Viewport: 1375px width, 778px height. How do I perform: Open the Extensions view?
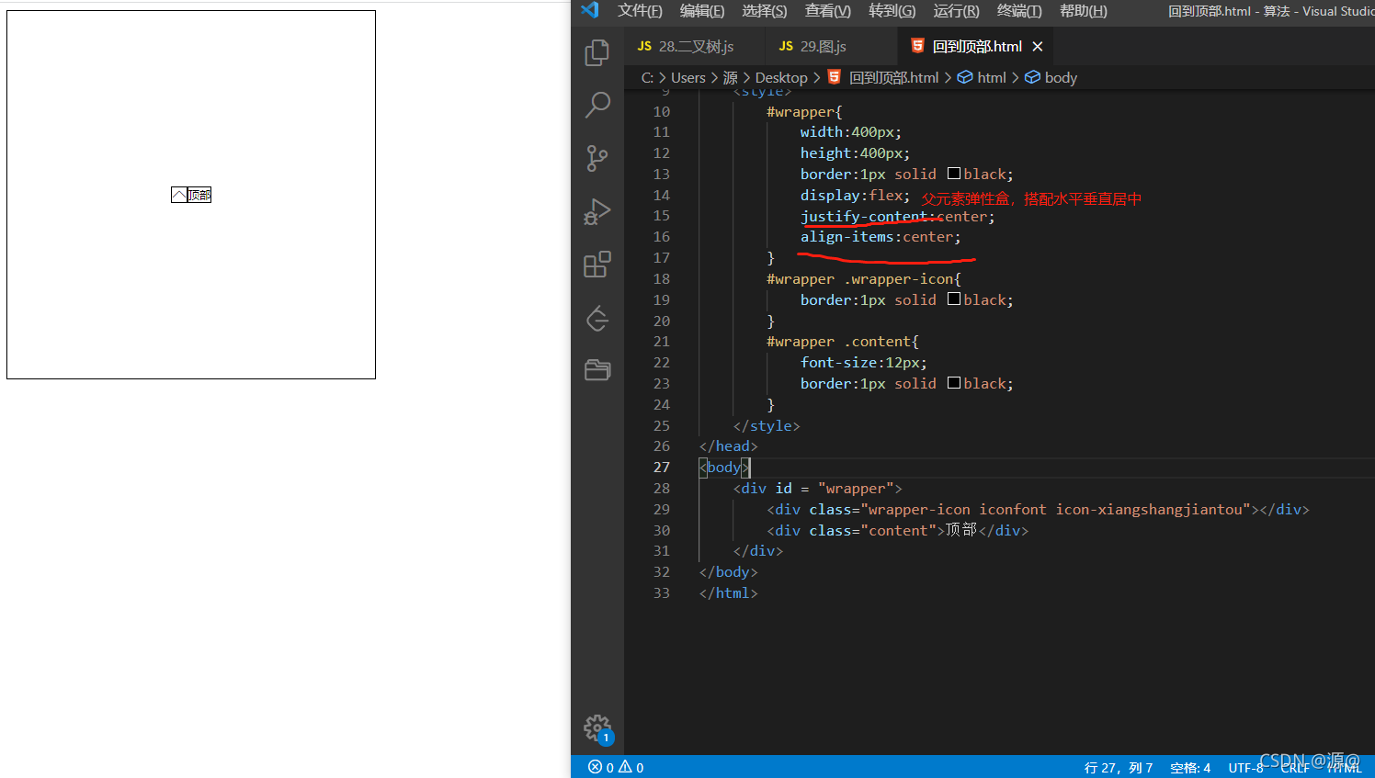click(x=597, y=265)
